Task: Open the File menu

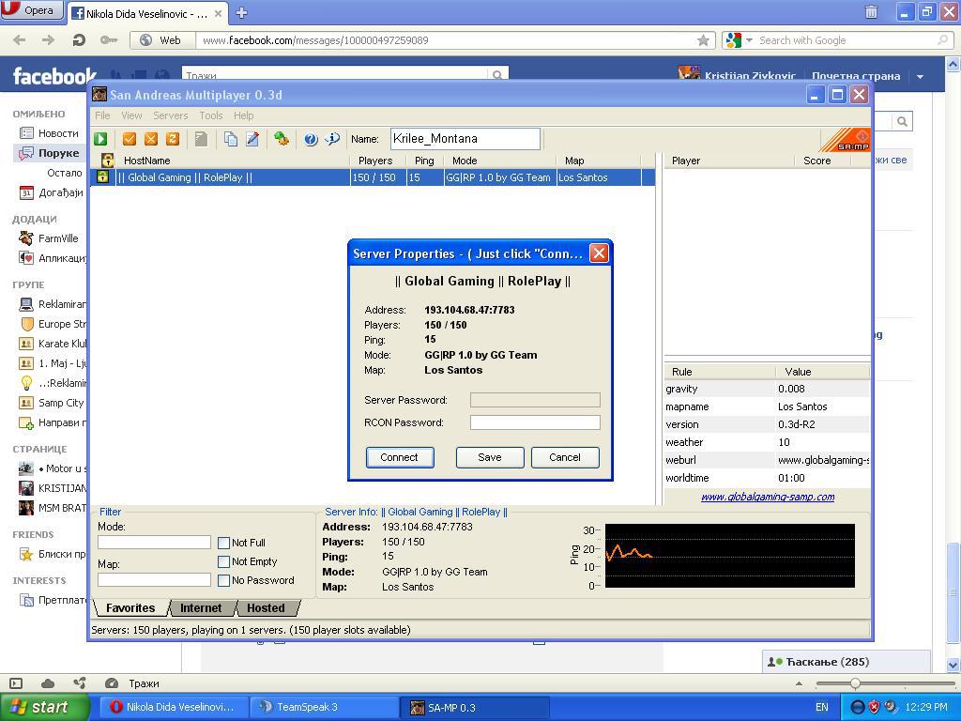Action: click(102, 115)
